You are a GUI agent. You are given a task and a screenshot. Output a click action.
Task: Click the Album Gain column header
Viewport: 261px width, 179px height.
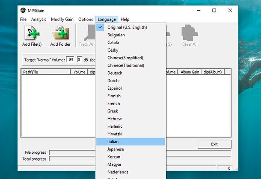tap(190, 72)
